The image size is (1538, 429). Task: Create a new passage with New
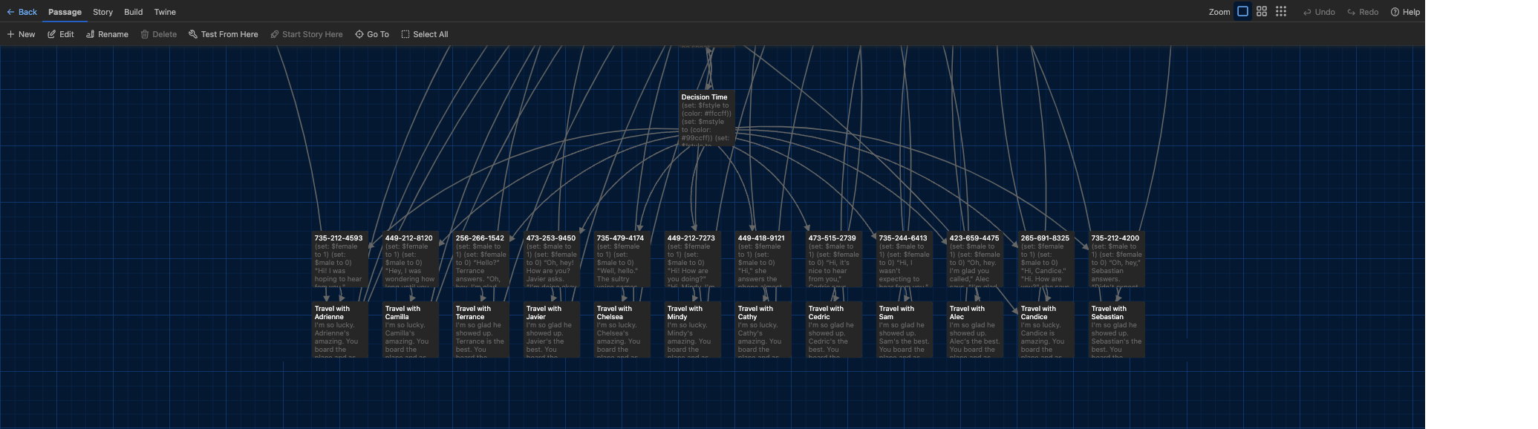(21, 34)
